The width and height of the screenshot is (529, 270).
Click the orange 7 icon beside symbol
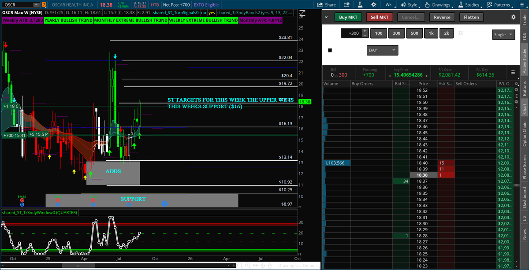tap(44, 5)
